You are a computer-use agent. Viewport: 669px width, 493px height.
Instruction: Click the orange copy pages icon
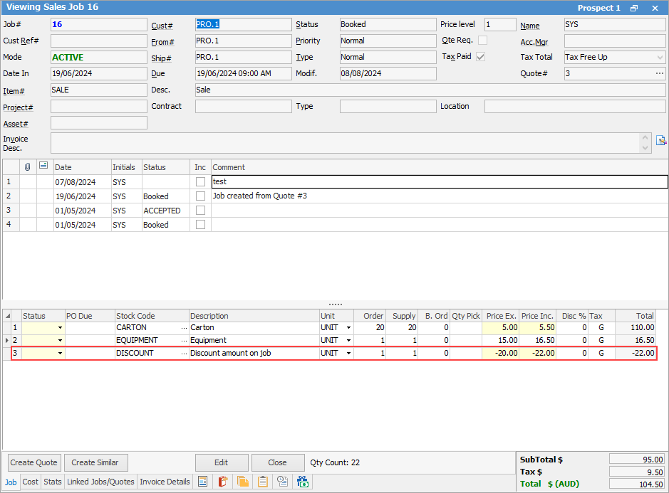pyautogui.click(x=242, y=482)
